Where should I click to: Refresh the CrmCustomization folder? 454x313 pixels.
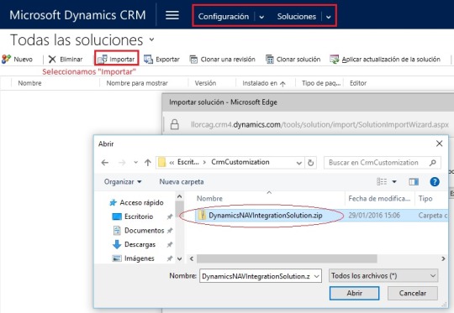click(x=311, y=163)
